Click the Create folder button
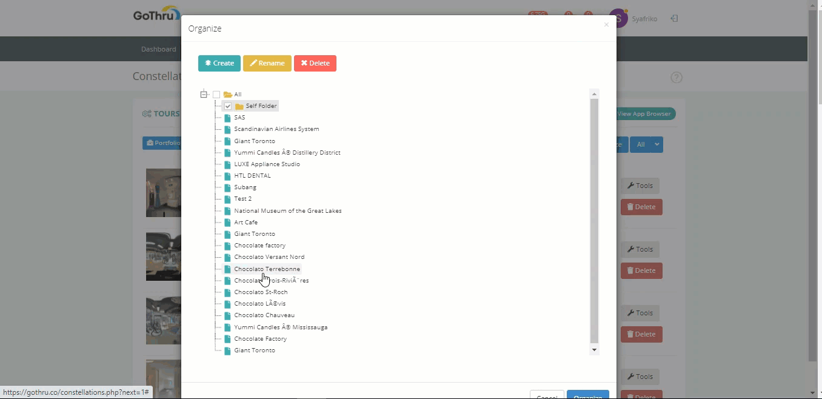 click(x=219, y=63)
